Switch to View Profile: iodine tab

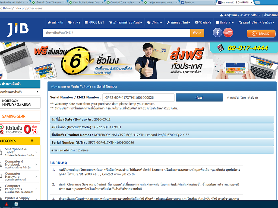point(86,2)
